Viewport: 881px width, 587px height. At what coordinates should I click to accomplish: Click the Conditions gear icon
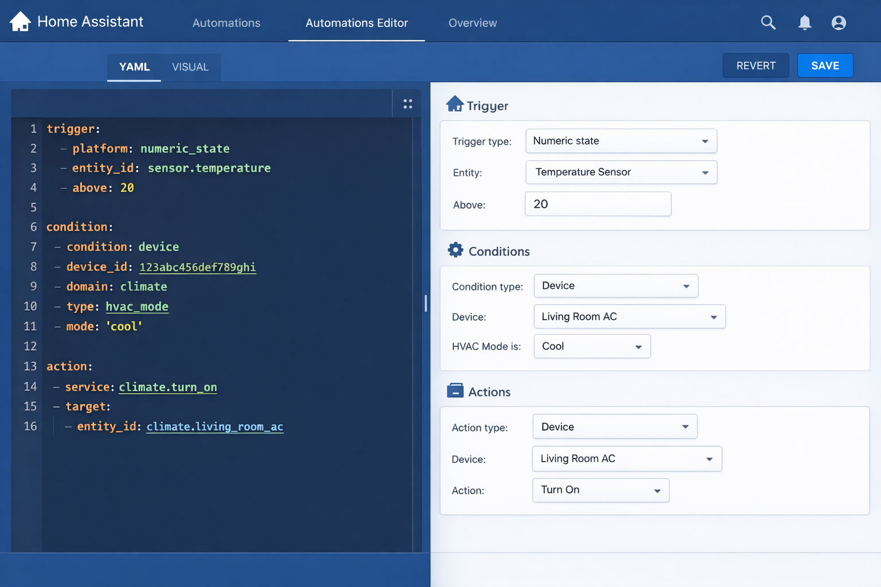[455, 250]
